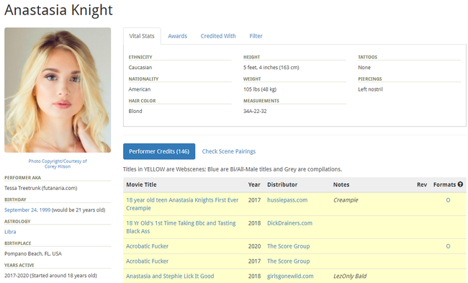Click the Formats help question-mark icon
Screen dimensions: 468x283
coord(460,184)
